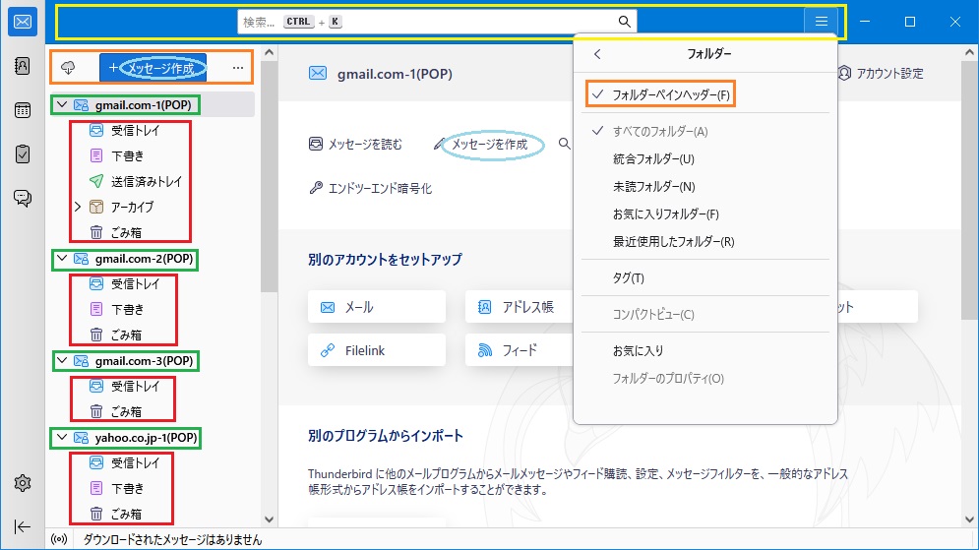Screen dimensions: 979x550
Task: Collapse the gmail.com-1(POP) account tree
Action: pyautogui.click(x=63, y=104)
